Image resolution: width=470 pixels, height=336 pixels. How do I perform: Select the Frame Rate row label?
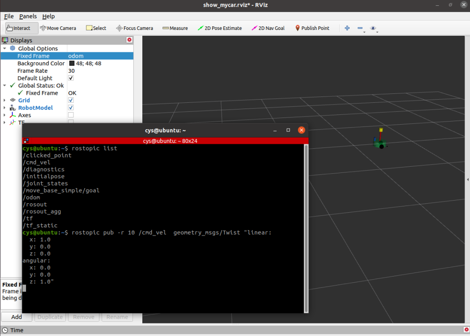click(x=32, y=71)
